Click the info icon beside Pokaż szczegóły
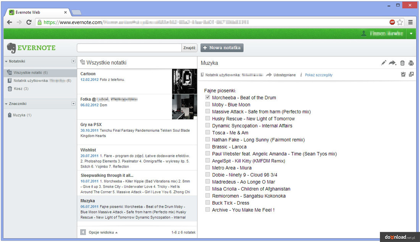 click(301, 75)
